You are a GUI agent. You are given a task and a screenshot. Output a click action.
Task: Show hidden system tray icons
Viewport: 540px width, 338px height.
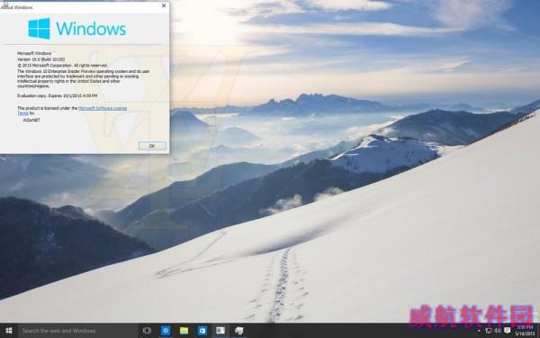(x=479, y=331)
